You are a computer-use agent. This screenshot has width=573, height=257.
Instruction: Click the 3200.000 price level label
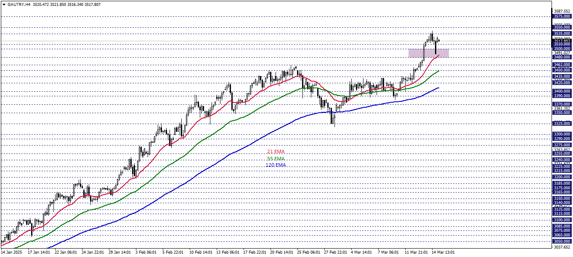pos(562,177)
